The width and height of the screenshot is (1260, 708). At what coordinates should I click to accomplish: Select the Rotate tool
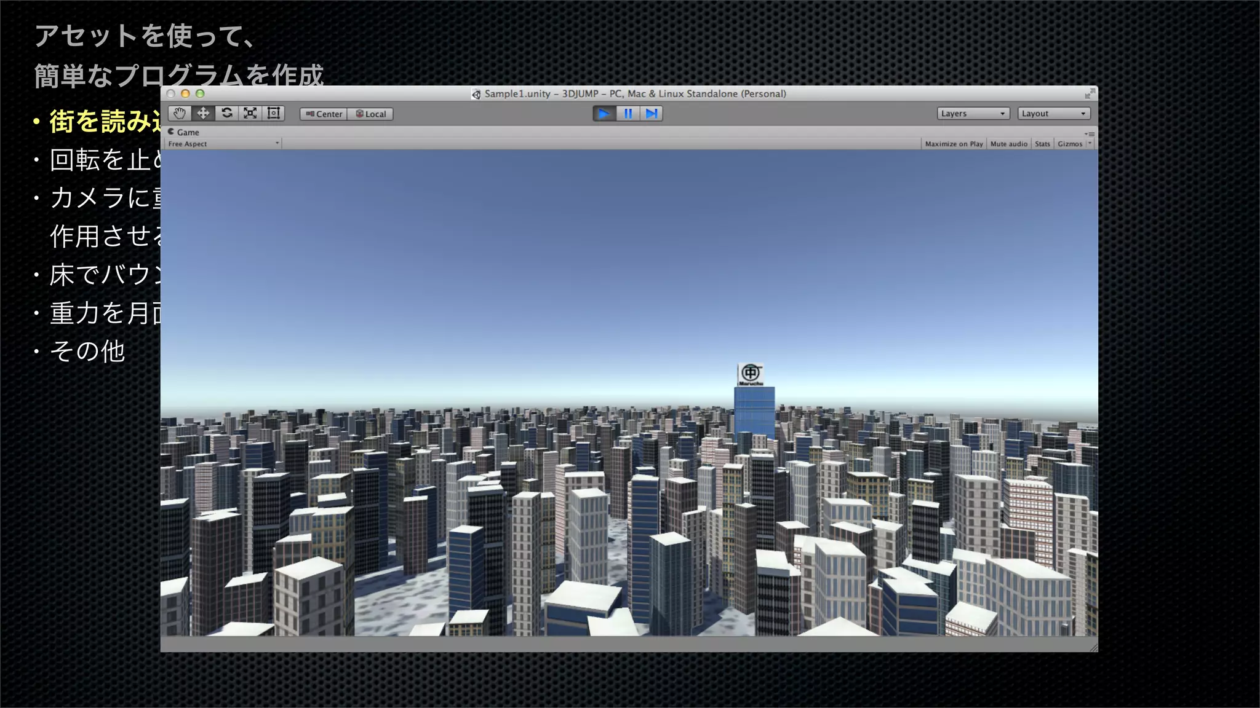point(226,113)
